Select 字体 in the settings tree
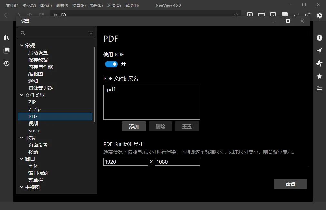The image size is (326, 210). point(33,166)
